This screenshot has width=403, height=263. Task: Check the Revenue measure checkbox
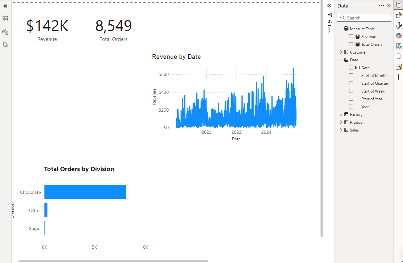coord(351,37)
